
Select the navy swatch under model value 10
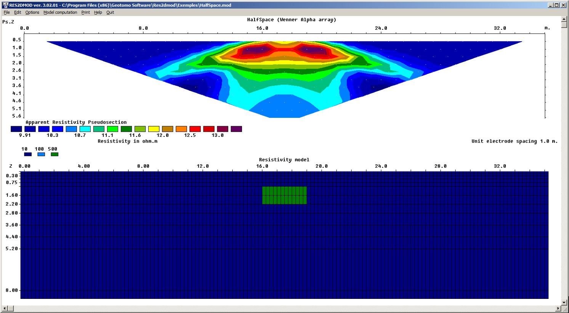click(28, 154)
